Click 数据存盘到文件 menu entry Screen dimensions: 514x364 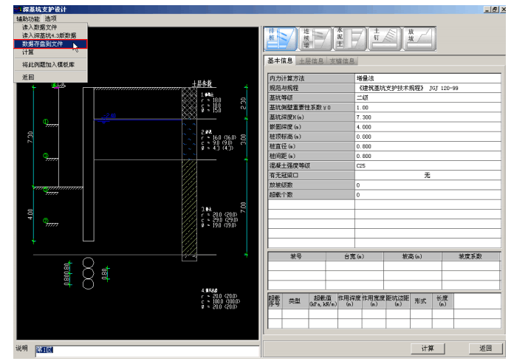42,44
